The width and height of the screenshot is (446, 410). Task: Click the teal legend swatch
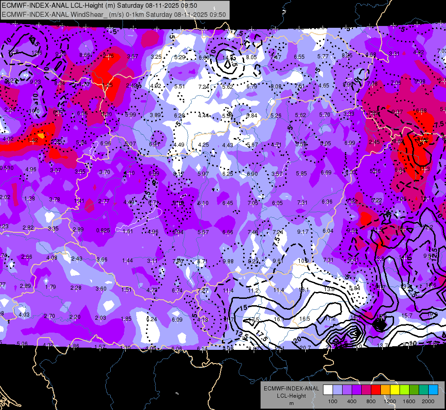(x=424, y=390)
